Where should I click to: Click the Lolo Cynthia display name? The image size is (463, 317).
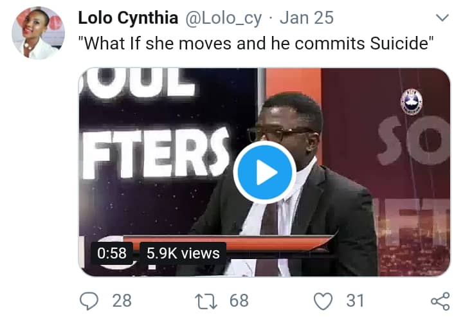coord(129,18)
